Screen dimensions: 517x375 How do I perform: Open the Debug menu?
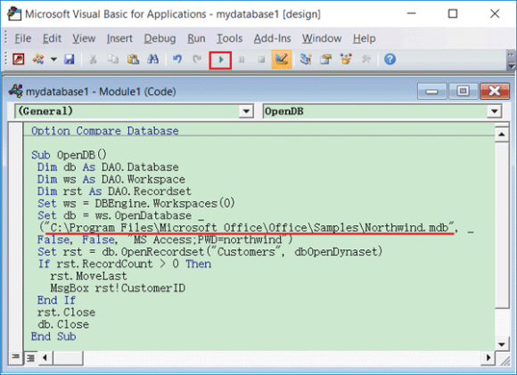point(160,38)
